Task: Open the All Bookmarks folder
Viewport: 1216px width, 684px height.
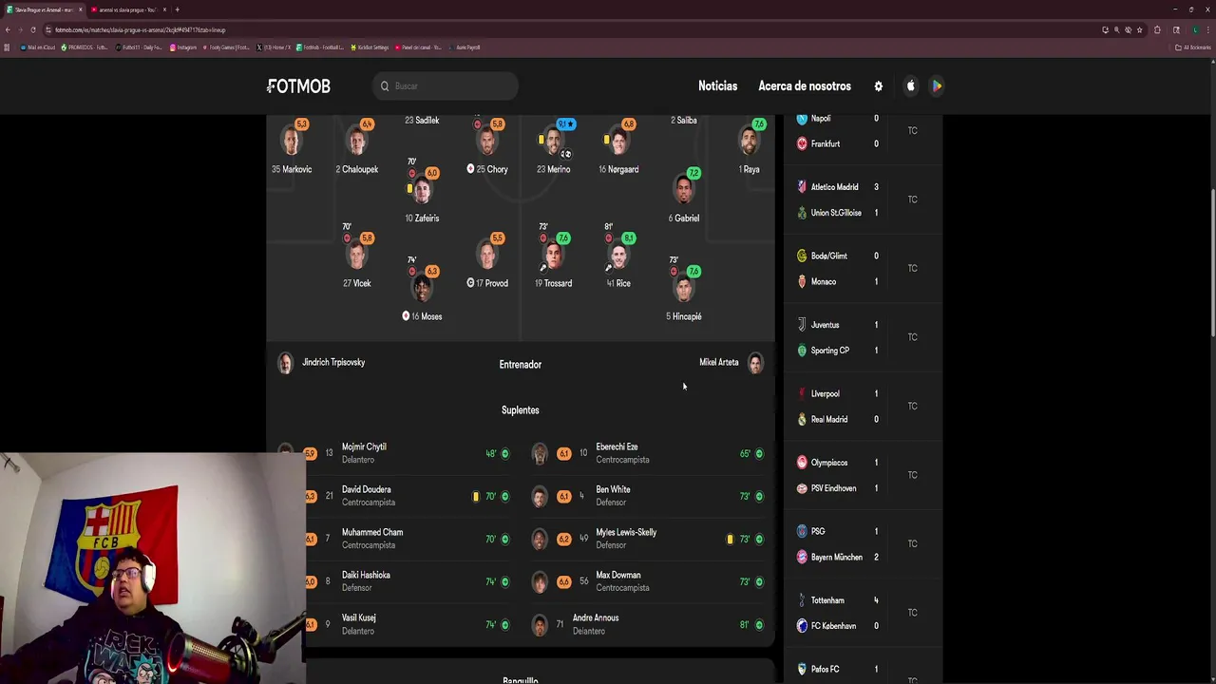Action: pyautogui.click(x=1193, y=47)
